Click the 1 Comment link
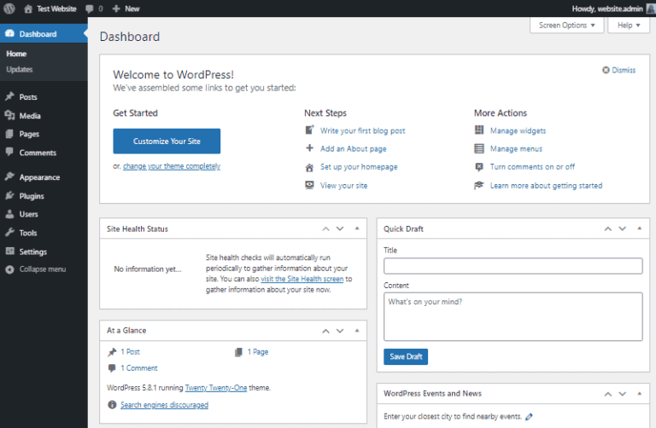Screen dimensions: 656x428 click(x=139, y=367)
